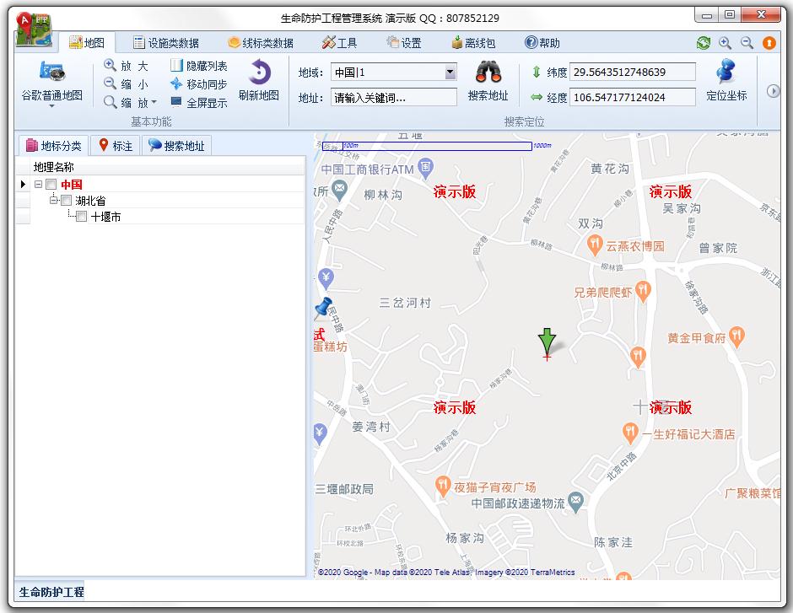Image resolution: width=793 pixels, height=613 pixels.
Task: Click the 三堰邮政局 map label
Action: click(x=344, y=489)
